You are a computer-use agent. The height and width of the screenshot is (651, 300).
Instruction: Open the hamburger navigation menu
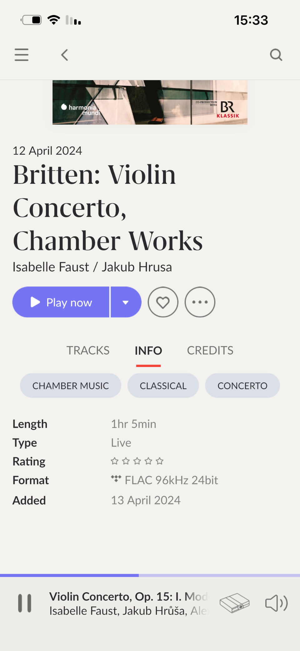22,55
